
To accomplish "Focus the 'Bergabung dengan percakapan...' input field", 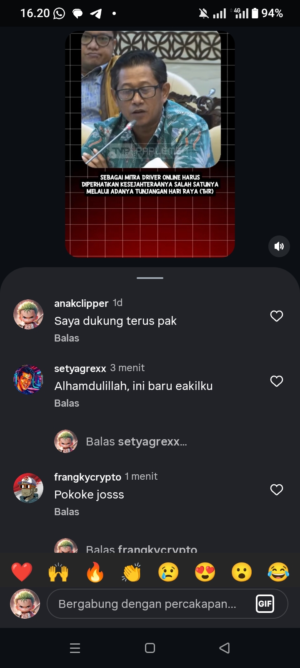I will (167, 604).
